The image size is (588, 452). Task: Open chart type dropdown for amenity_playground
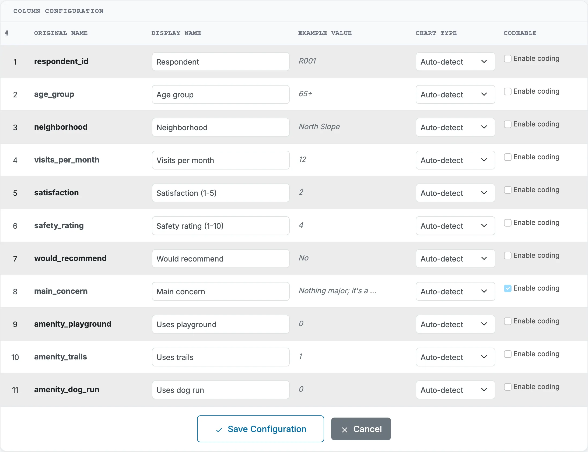pyautogui.click(x=455, y=324)
